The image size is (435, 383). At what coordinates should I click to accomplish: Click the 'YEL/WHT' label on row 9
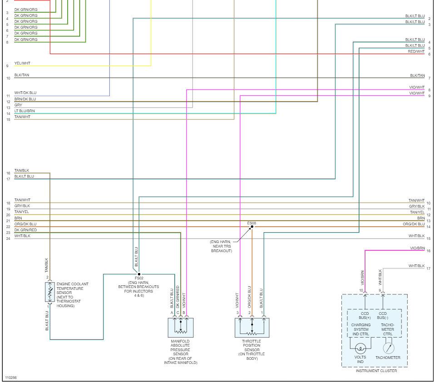[22, 63]
